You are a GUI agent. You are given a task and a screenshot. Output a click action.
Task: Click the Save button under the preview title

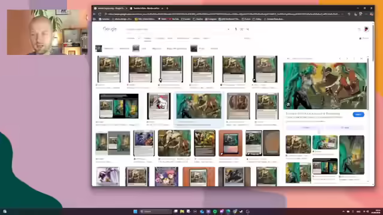(345, 127)
